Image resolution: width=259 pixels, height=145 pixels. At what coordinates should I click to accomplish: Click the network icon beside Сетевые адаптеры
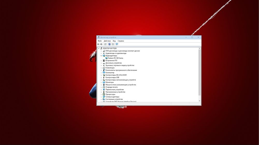tap(104, 97)
